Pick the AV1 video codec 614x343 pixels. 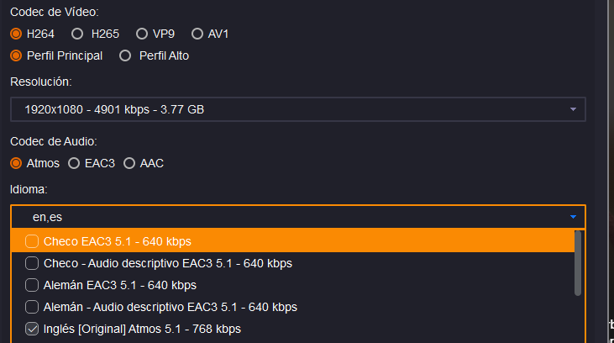click(197, 34)
